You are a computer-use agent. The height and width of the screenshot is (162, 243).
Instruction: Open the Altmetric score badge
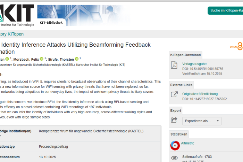[175, 145]
